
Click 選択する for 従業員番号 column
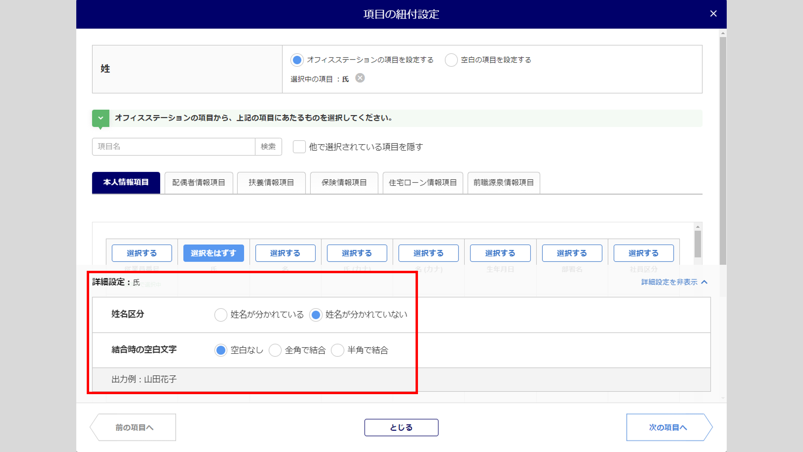click(142, 253)
